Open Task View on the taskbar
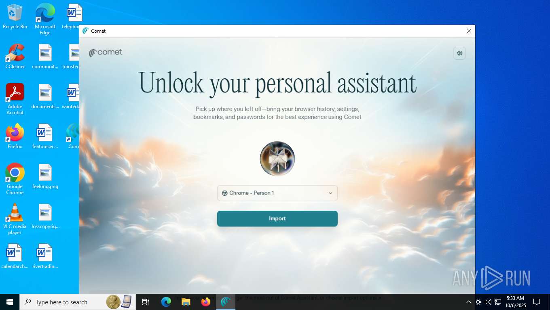The image size is (550, 310). pyautogui.click(x=146, y=302)
